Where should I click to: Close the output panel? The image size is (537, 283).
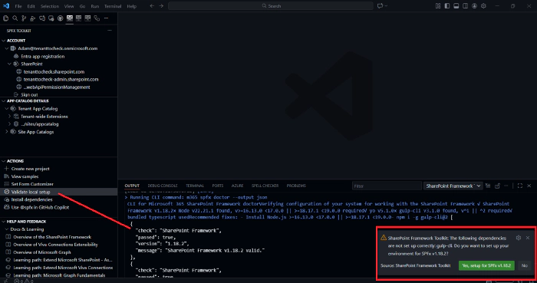[529, 186]
